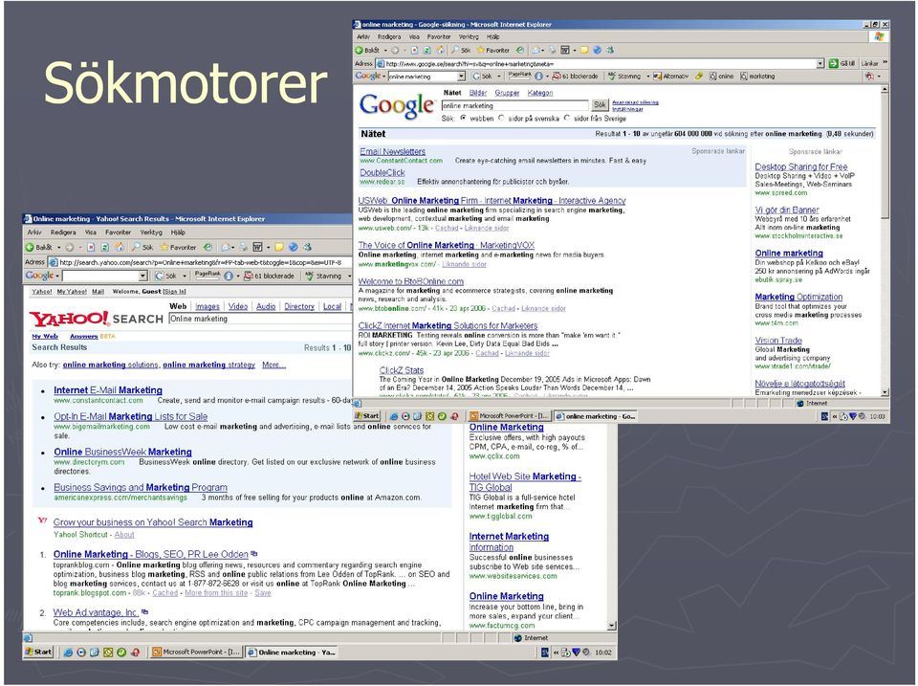Image resolution: width=918 pixels, height=686 pixels.
Task: Expand the Bakåt history dropdown in Google window
Action: point(385,51)
